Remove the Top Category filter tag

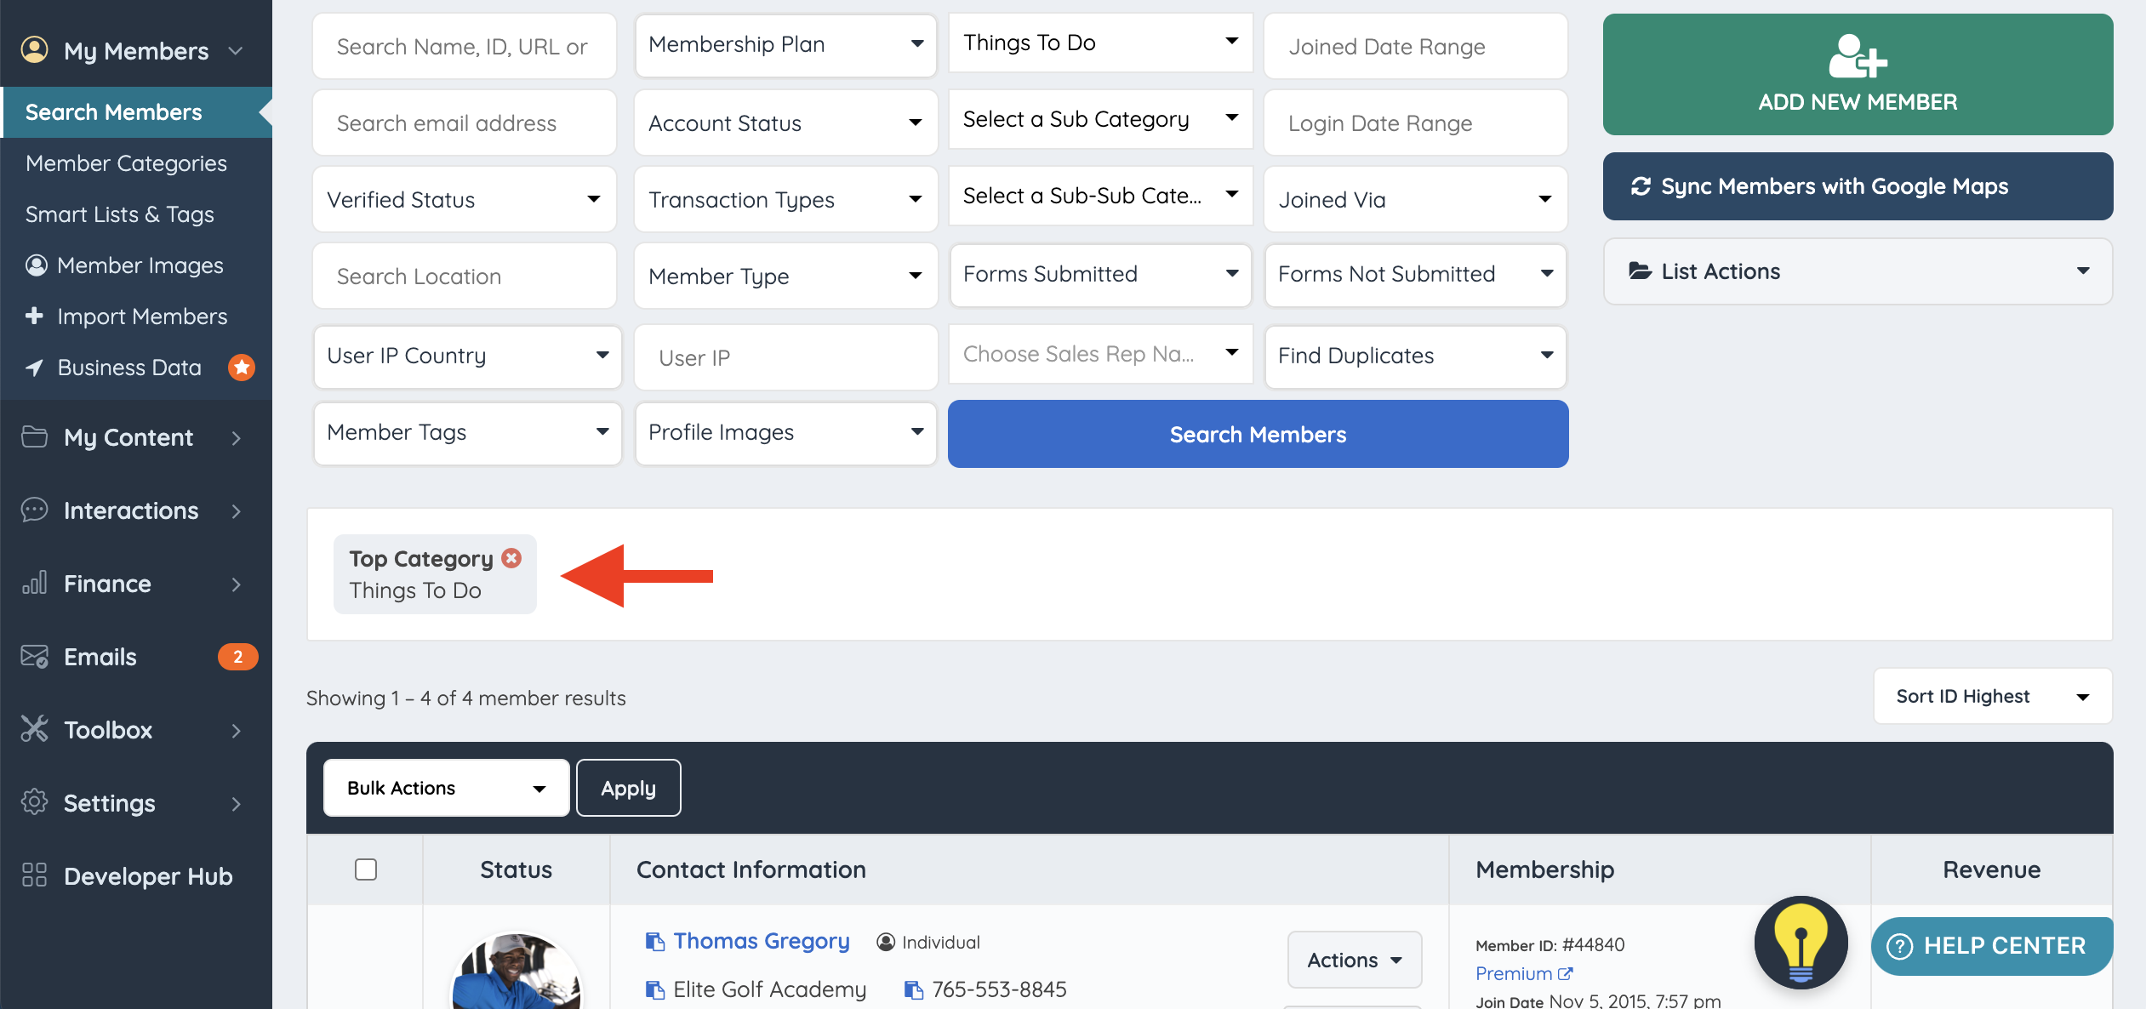(511, 558)
